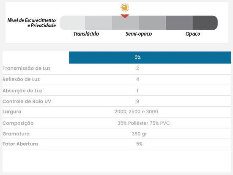This screenshot has height=175, width=233.
Task: Click the Translúcido label
Action: pos(86,34)
